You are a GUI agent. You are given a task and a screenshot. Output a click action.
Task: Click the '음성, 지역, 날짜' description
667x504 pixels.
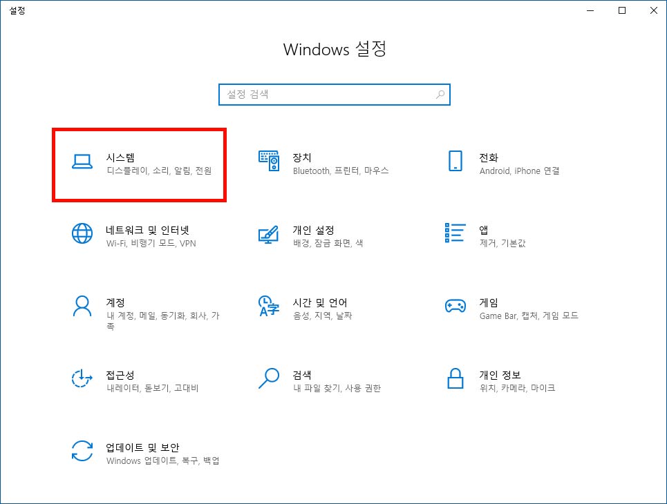pos(322,316)
